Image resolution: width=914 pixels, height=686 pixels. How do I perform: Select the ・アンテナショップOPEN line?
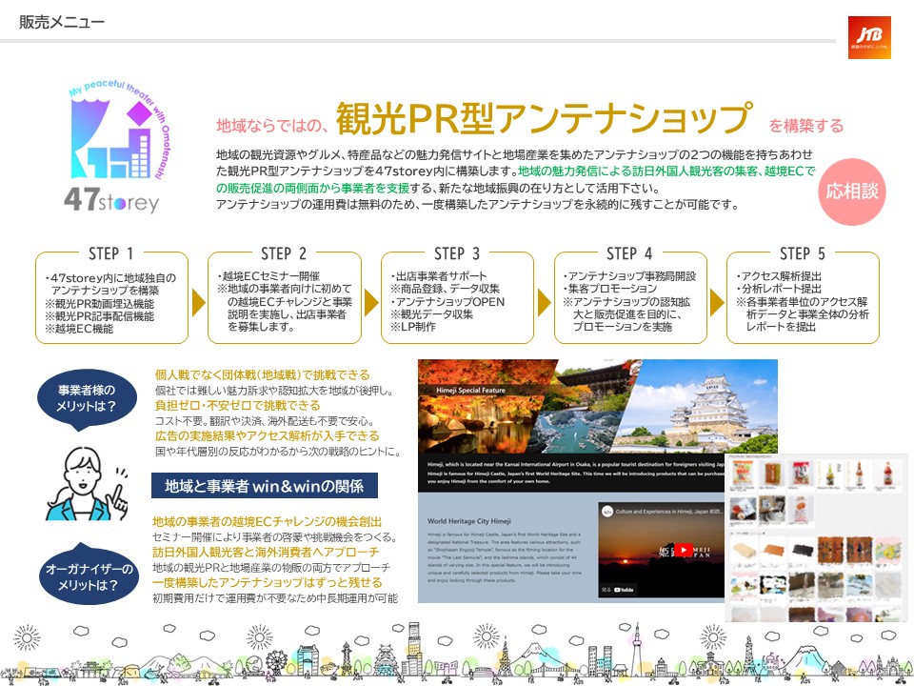click(x=447, y=302)
